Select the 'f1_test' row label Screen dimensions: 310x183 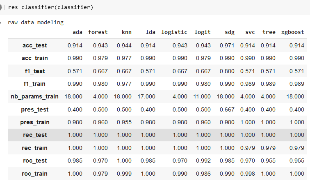point(34,71)
